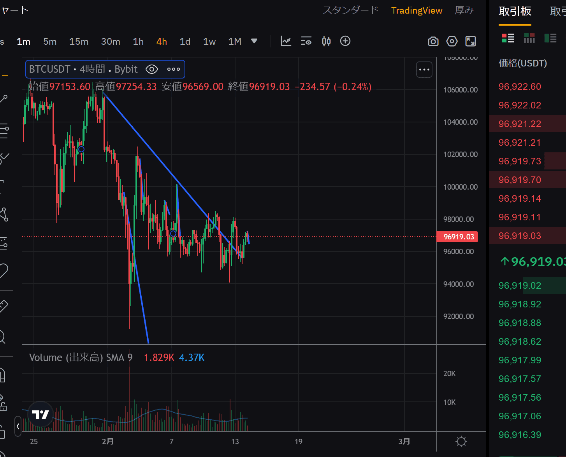This screenshot has height=457, width=566.
Task: Expand more timeframes dropdown arrow
Action: tap(254, 41)
